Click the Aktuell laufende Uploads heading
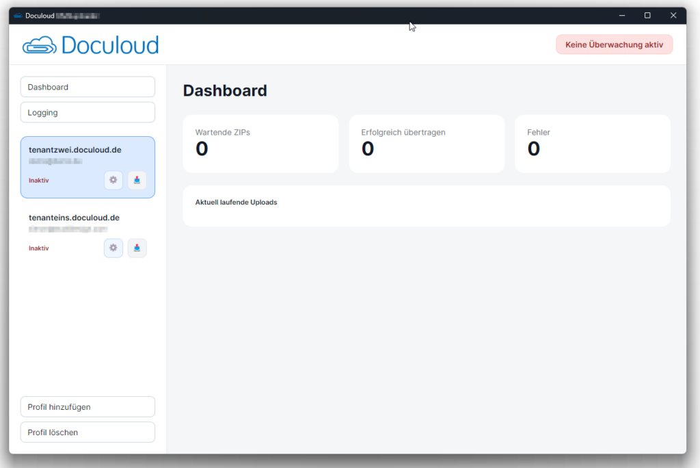The height and width of the screenshot is (468, 700). coord(236,203)
